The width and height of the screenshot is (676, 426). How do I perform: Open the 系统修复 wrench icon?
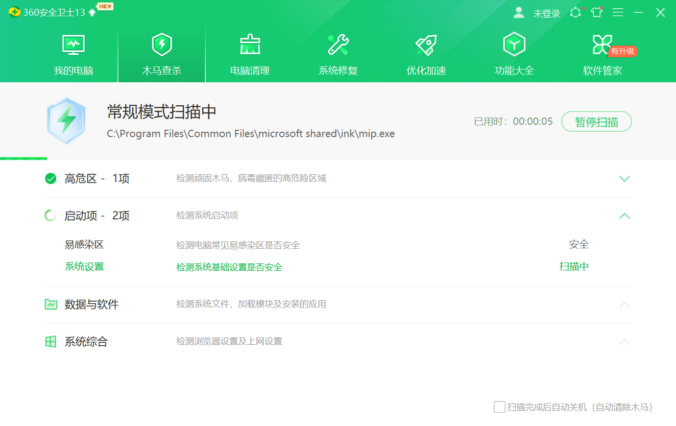[338, 45]
